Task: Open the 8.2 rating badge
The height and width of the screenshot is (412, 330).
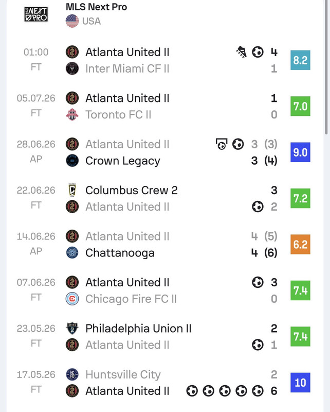Action: pos(300,60)
